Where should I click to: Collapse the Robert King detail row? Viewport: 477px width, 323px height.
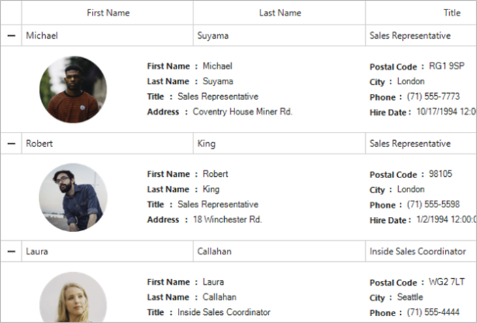tap(11, 143)
